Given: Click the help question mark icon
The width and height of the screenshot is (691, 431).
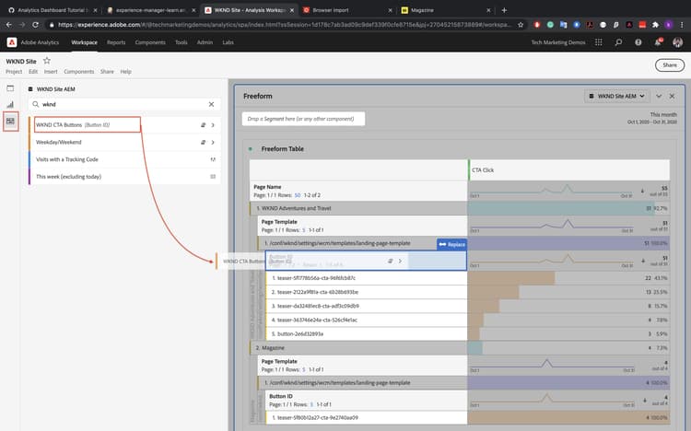Looking at the screenshot, I should click(x=638, y=42).
